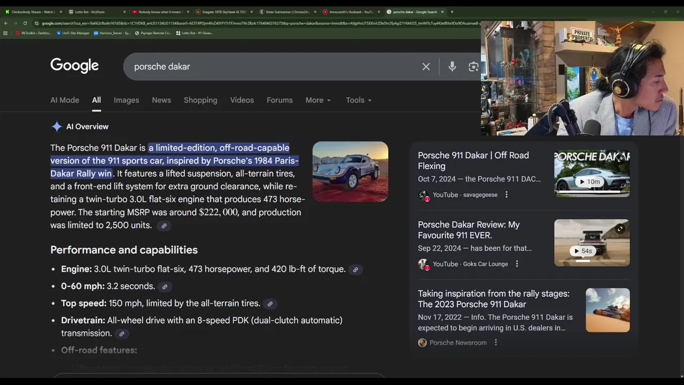Switch to News results tab
684x385 pixels.
point(161,100)
